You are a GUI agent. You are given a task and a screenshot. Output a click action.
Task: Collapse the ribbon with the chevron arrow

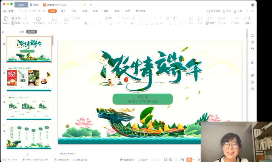coord(252,11)
